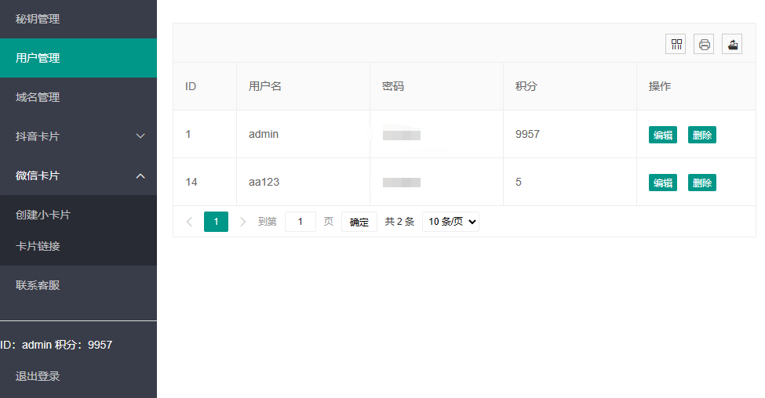
Task: Click the previous page arrow
Action: pyautogui.click(x=189, y=222)
